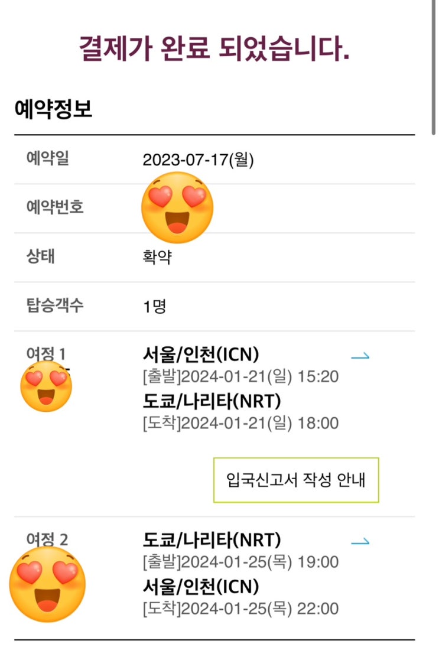The height and width of the screenshot is (647, 439).
Task: Click the 예약일 label
Action: [47, 158]
